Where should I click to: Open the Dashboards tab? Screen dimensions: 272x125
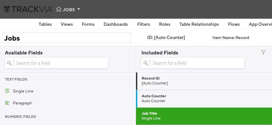click(x=116, y=24)
